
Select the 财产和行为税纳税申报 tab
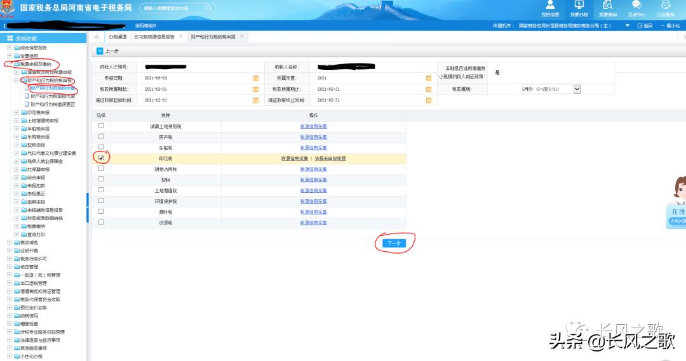coord(213,37)
